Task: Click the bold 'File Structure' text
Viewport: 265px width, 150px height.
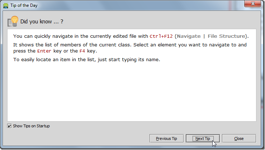Action: (227, 36)
